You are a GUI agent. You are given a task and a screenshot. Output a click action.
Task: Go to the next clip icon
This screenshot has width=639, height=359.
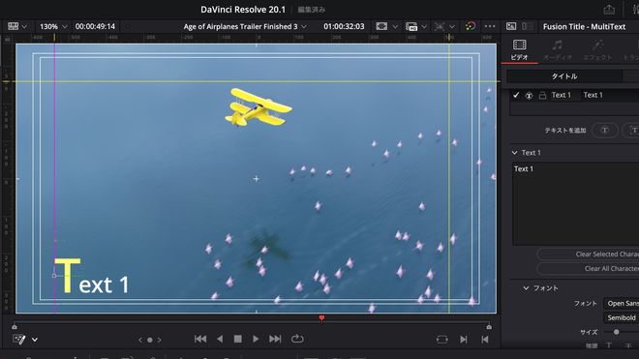coord(464,339)
